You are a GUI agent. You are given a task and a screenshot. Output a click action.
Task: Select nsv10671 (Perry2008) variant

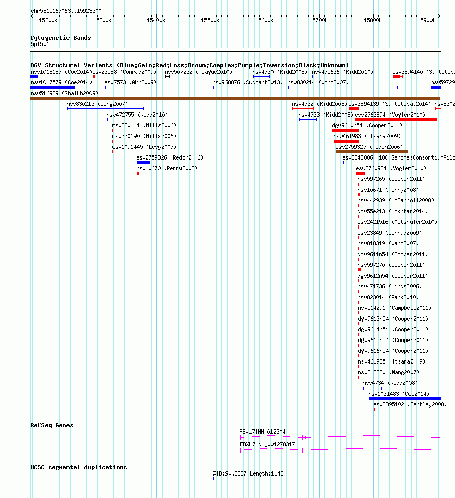388,190
